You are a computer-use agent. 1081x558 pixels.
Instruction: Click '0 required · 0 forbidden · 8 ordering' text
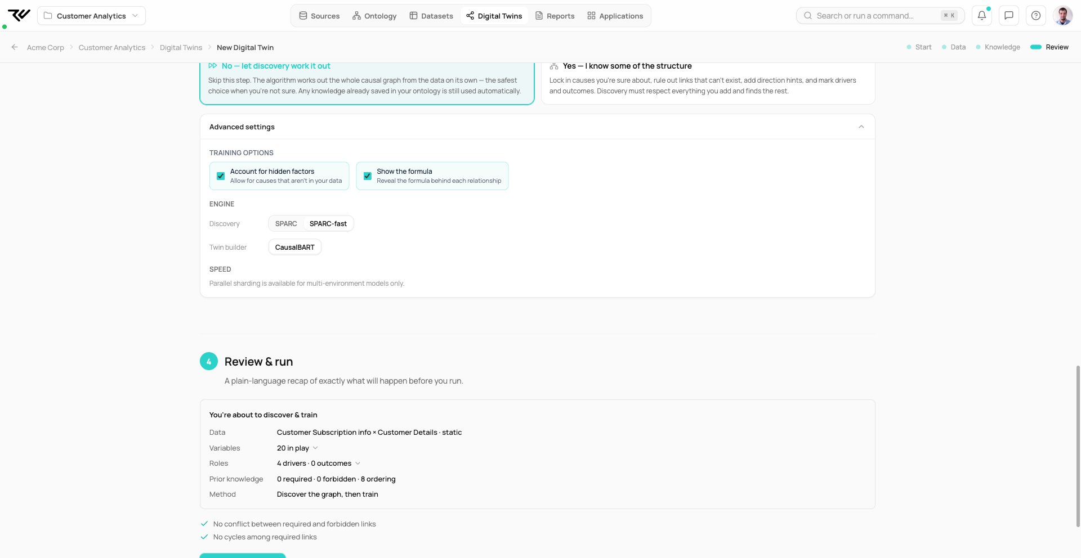click(336, 479)
